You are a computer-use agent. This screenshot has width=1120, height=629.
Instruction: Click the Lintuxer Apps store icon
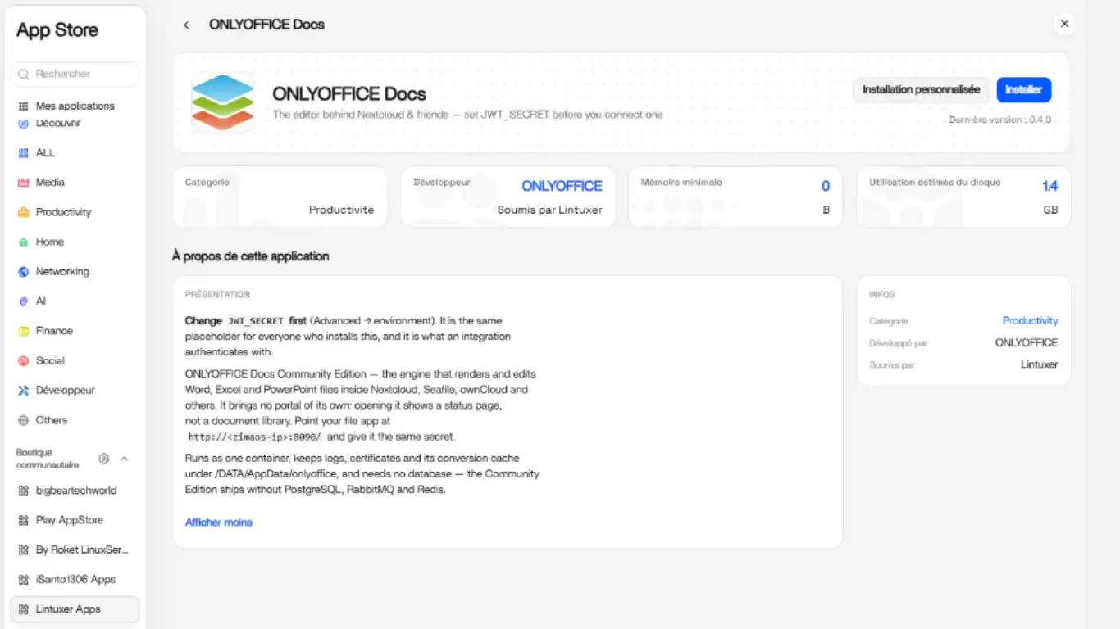click(x=23, y=609)
